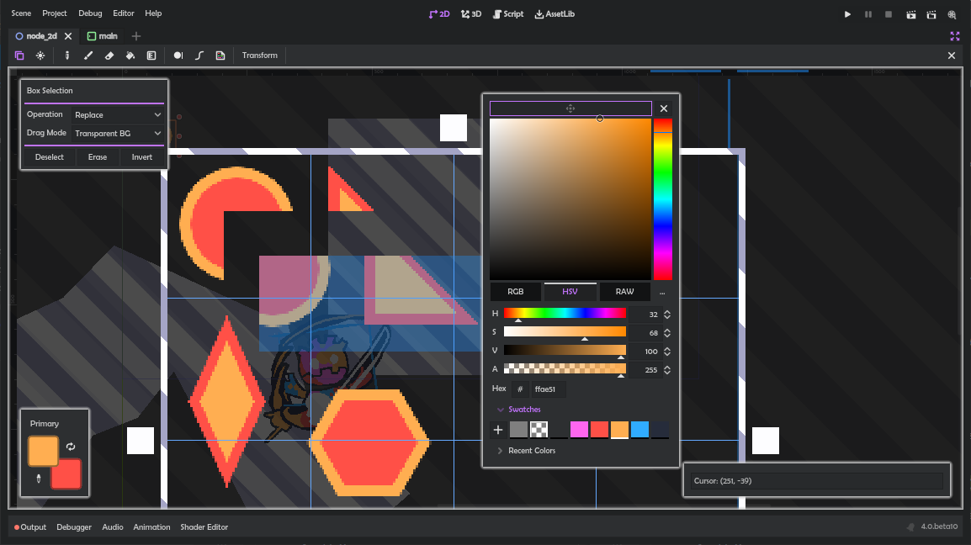
Task: Select the Brush tool in the toolbar
Action: [88, 56]
